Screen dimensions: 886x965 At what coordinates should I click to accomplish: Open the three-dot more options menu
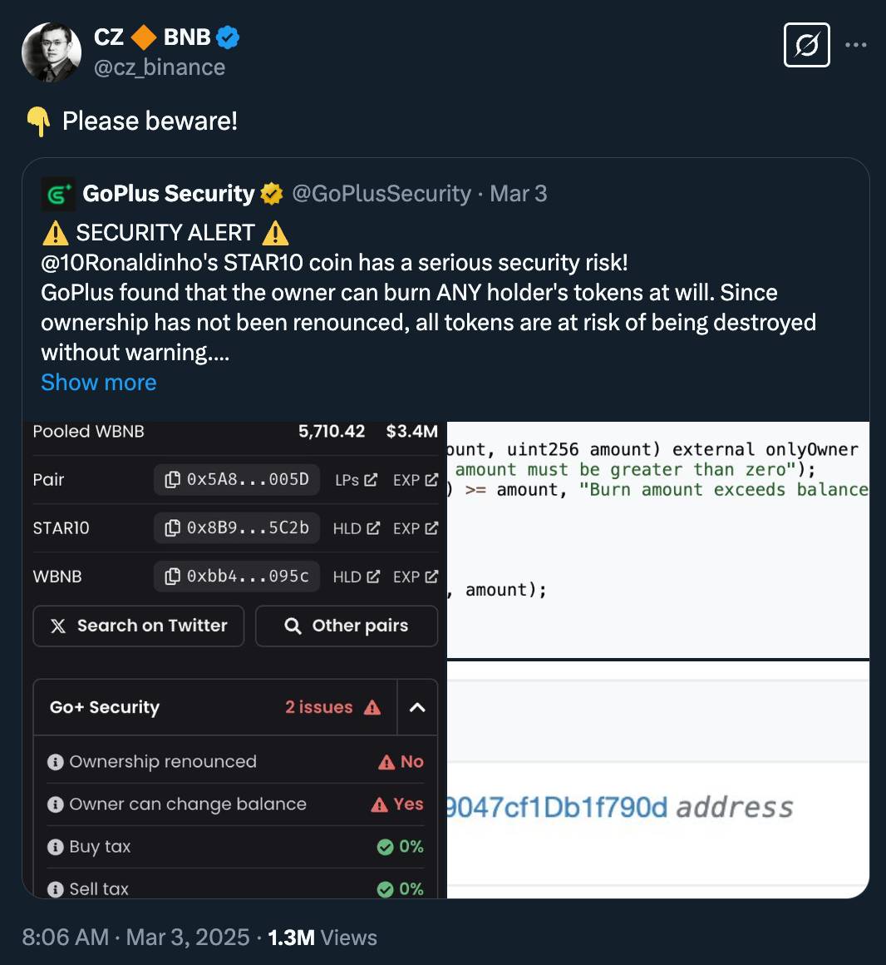[x=856, y=45]
